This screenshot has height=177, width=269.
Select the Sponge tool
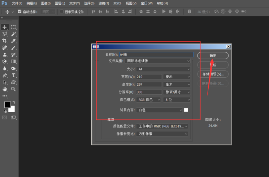click(x=13, y=69)
